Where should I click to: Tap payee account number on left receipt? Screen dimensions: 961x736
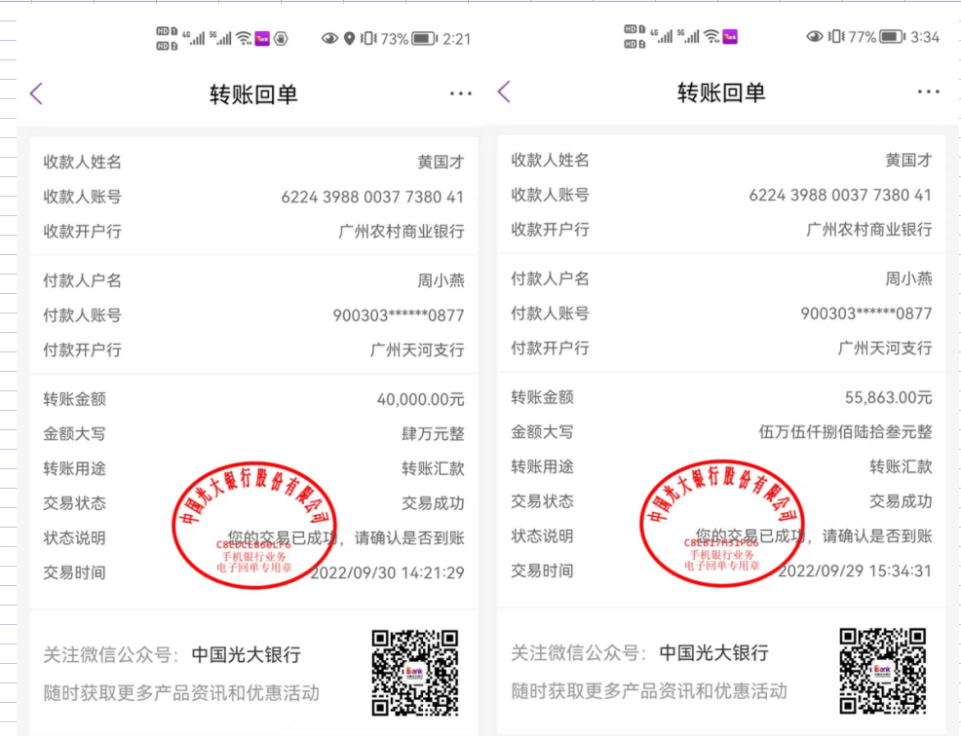tap(372, 197)
